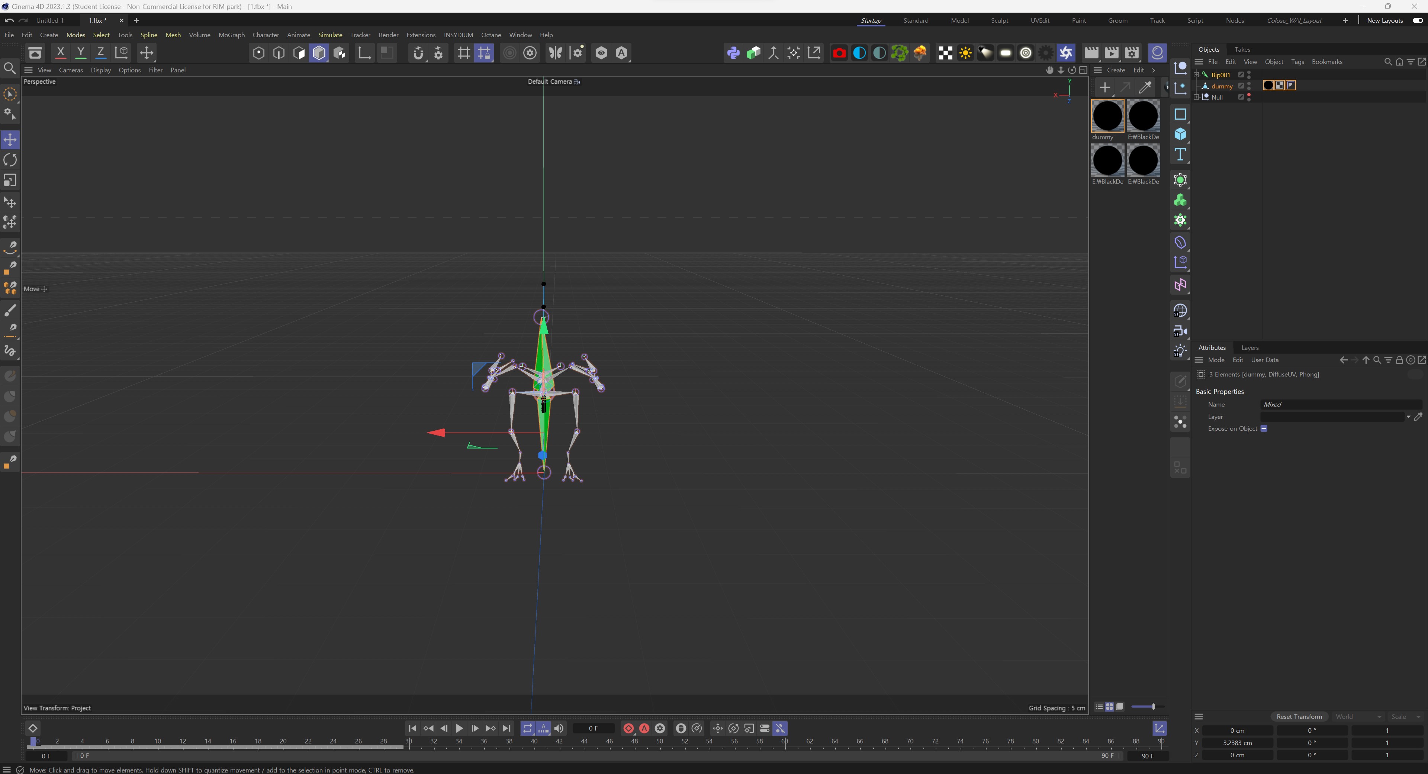The height and width of the screenshot is (774, 1428).
Task: Open Edit Render Settings icon
Action: (1132, 53)
